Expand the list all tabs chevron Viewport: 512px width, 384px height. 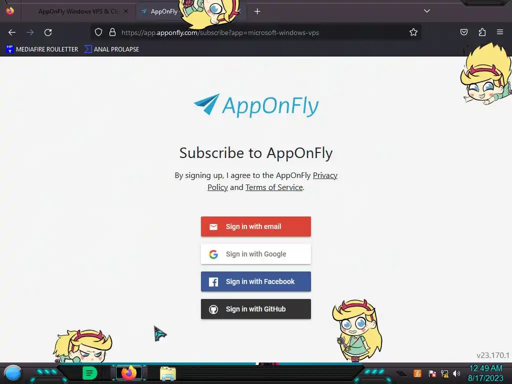pos(427,11)
